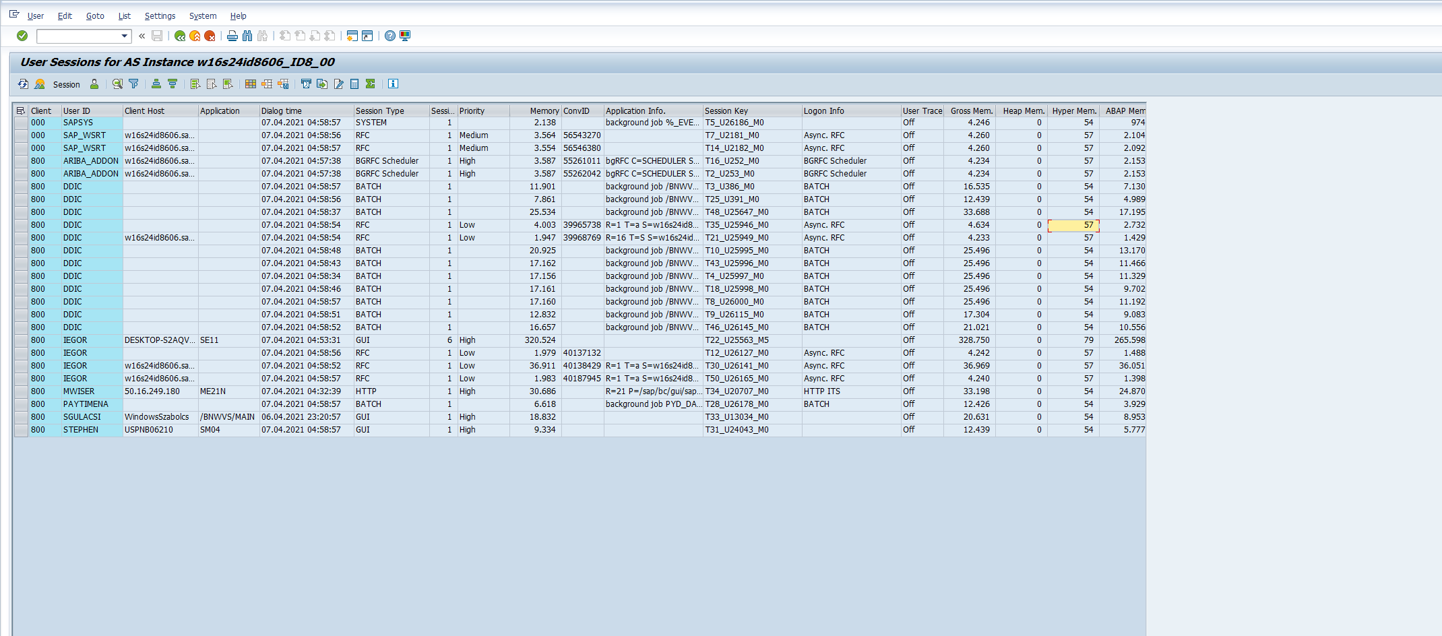Sort the list in ascending order

[156, 84]
